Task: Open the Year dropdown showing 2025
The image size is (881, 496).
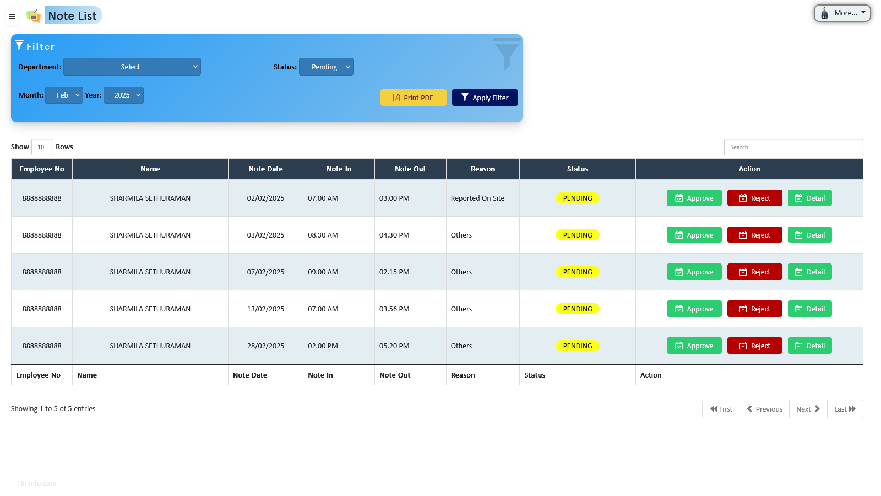Action: click(123, 95)
